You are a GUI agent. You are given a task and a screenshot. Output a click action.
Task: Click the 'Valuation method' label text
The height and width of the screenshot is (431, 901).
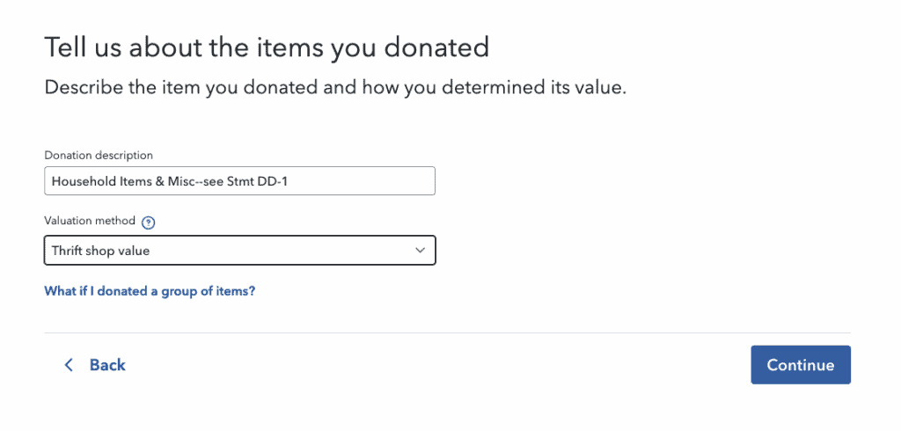(90, 223)
